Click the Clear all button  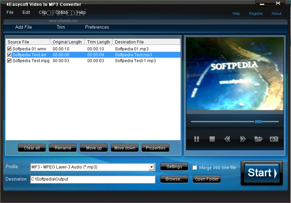[32, 148]
